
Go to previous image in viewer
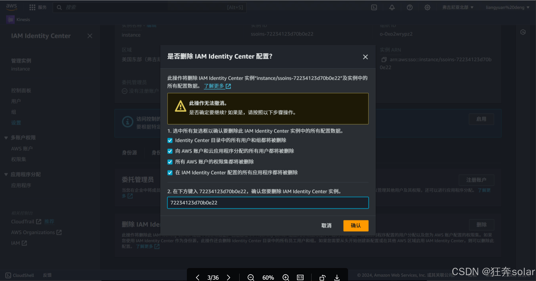tap(198, 277)
